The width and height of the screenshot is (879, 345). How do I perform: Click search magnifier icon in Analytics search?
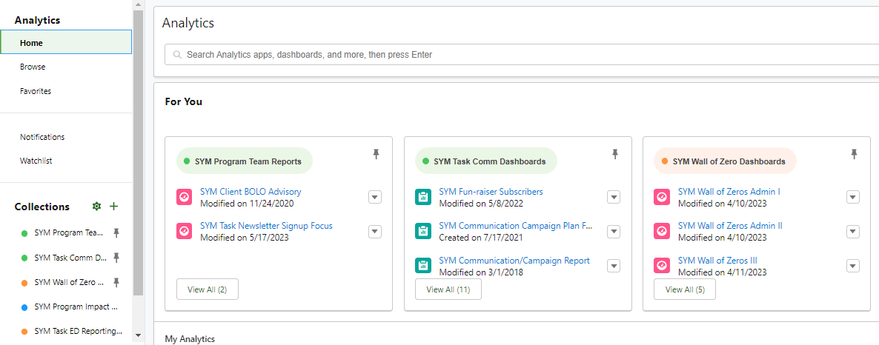point(178,55)
